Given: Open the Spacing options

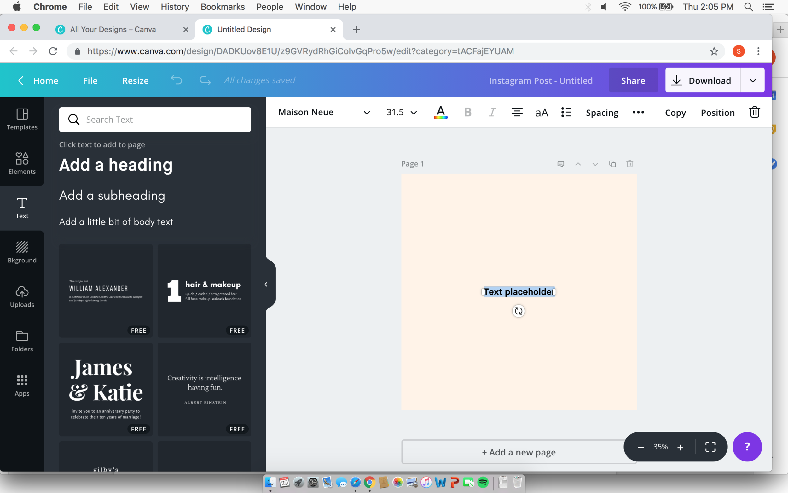Looking at the screenshot, I should pos(602,113).
